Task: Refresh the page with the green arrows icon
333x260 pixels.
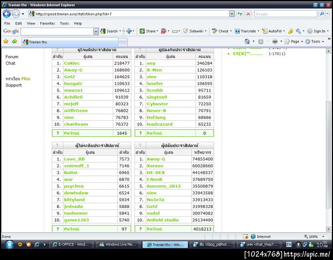Action: pos(240,14)
